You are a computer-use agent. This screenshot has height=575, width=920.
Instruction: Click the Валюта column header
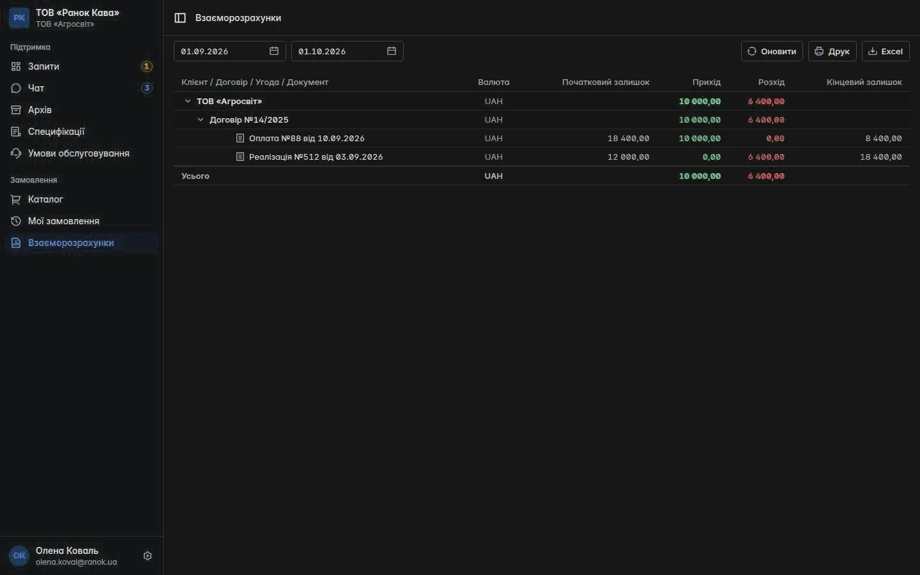coord(494,82)
